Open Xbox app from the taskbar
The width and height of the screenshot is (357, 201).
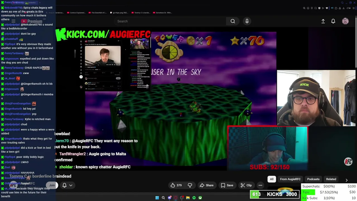[x=200, y=198]
